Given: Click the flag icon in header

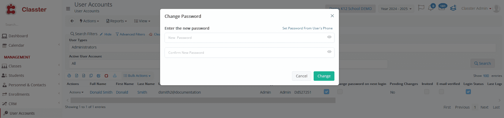Looking at the screenshot, I should pyautogui.click(x=421, y=8).
